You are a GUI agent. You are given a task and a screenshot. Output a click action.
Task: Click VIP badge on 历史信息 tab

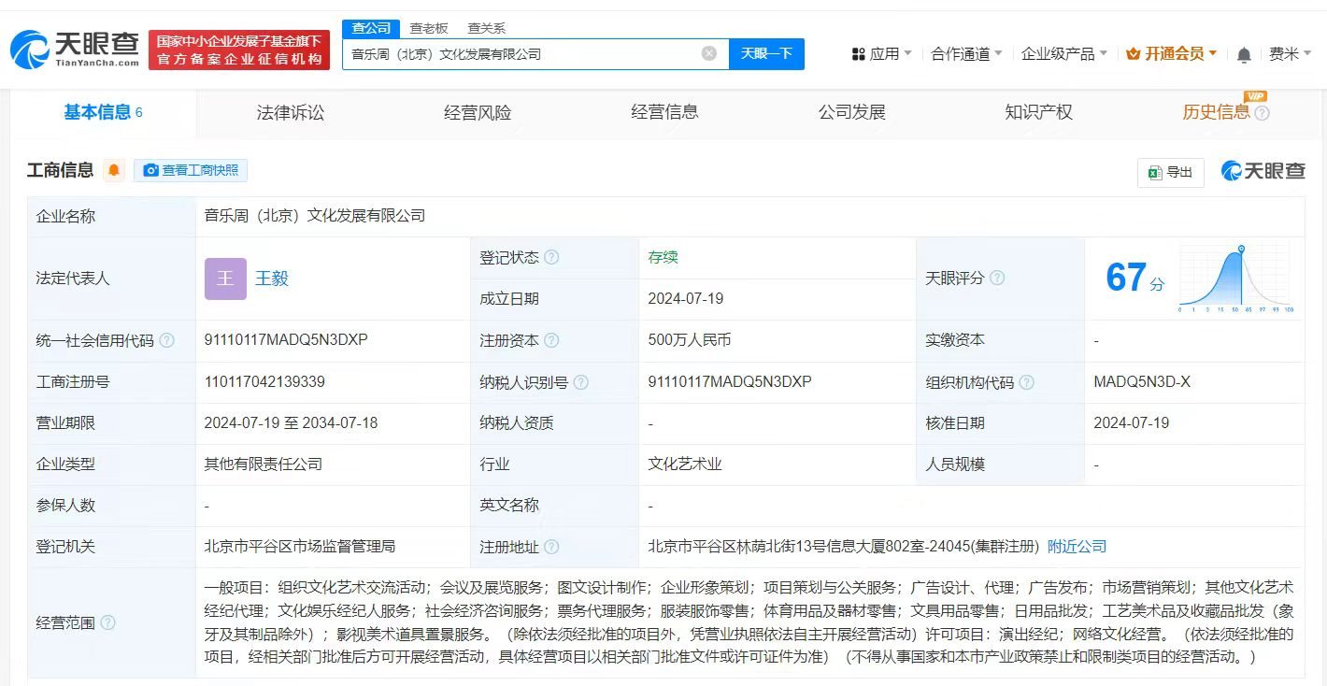coord(1254,95)
